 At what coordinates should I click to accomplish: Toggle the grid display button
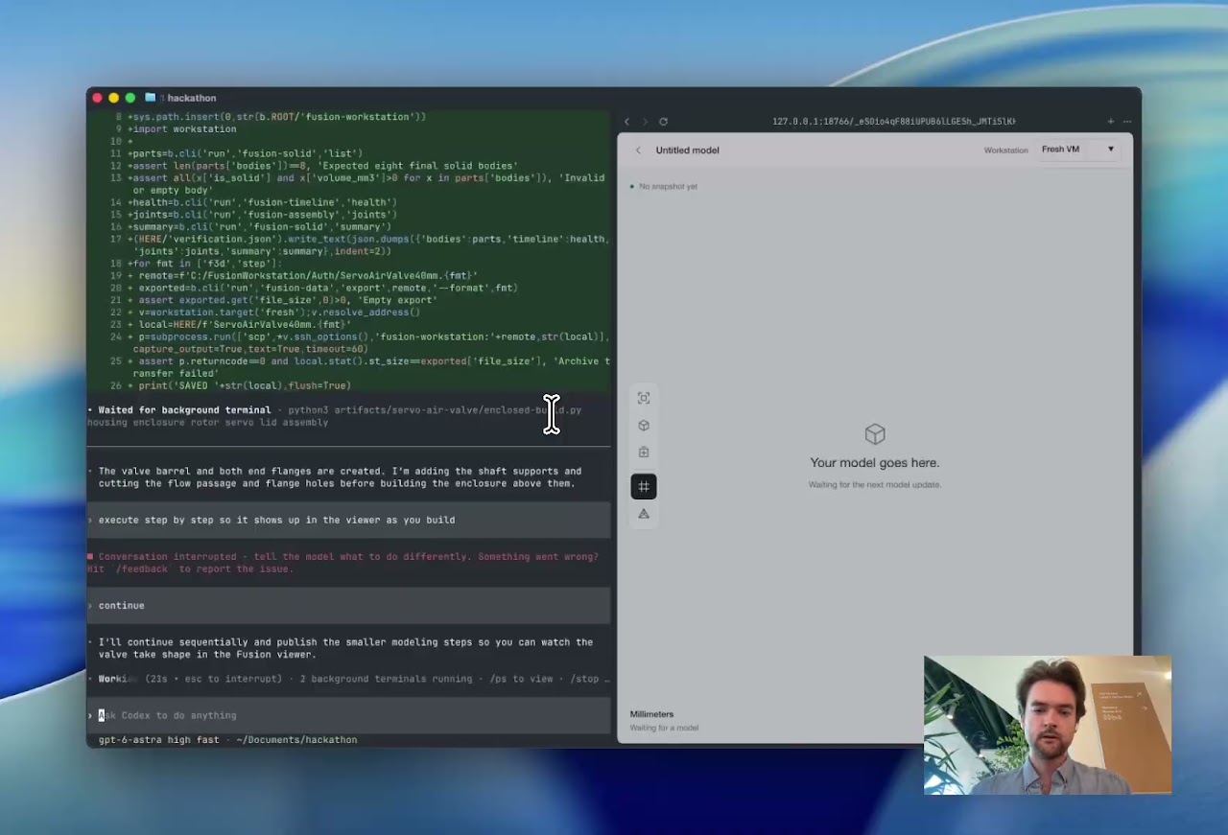point(644,486)
